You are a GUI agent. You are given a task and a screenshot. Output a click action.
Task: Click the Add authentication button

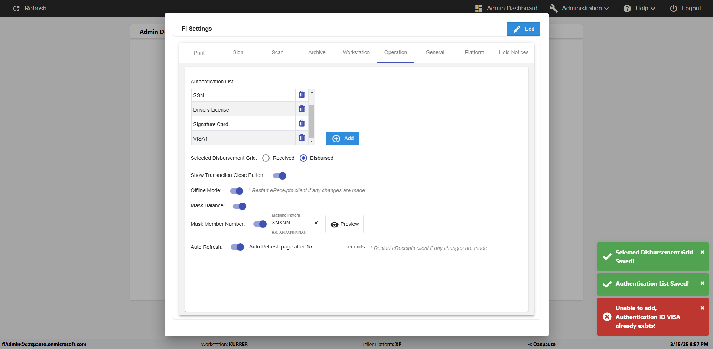pyautogui.click(x=342, y=138)
